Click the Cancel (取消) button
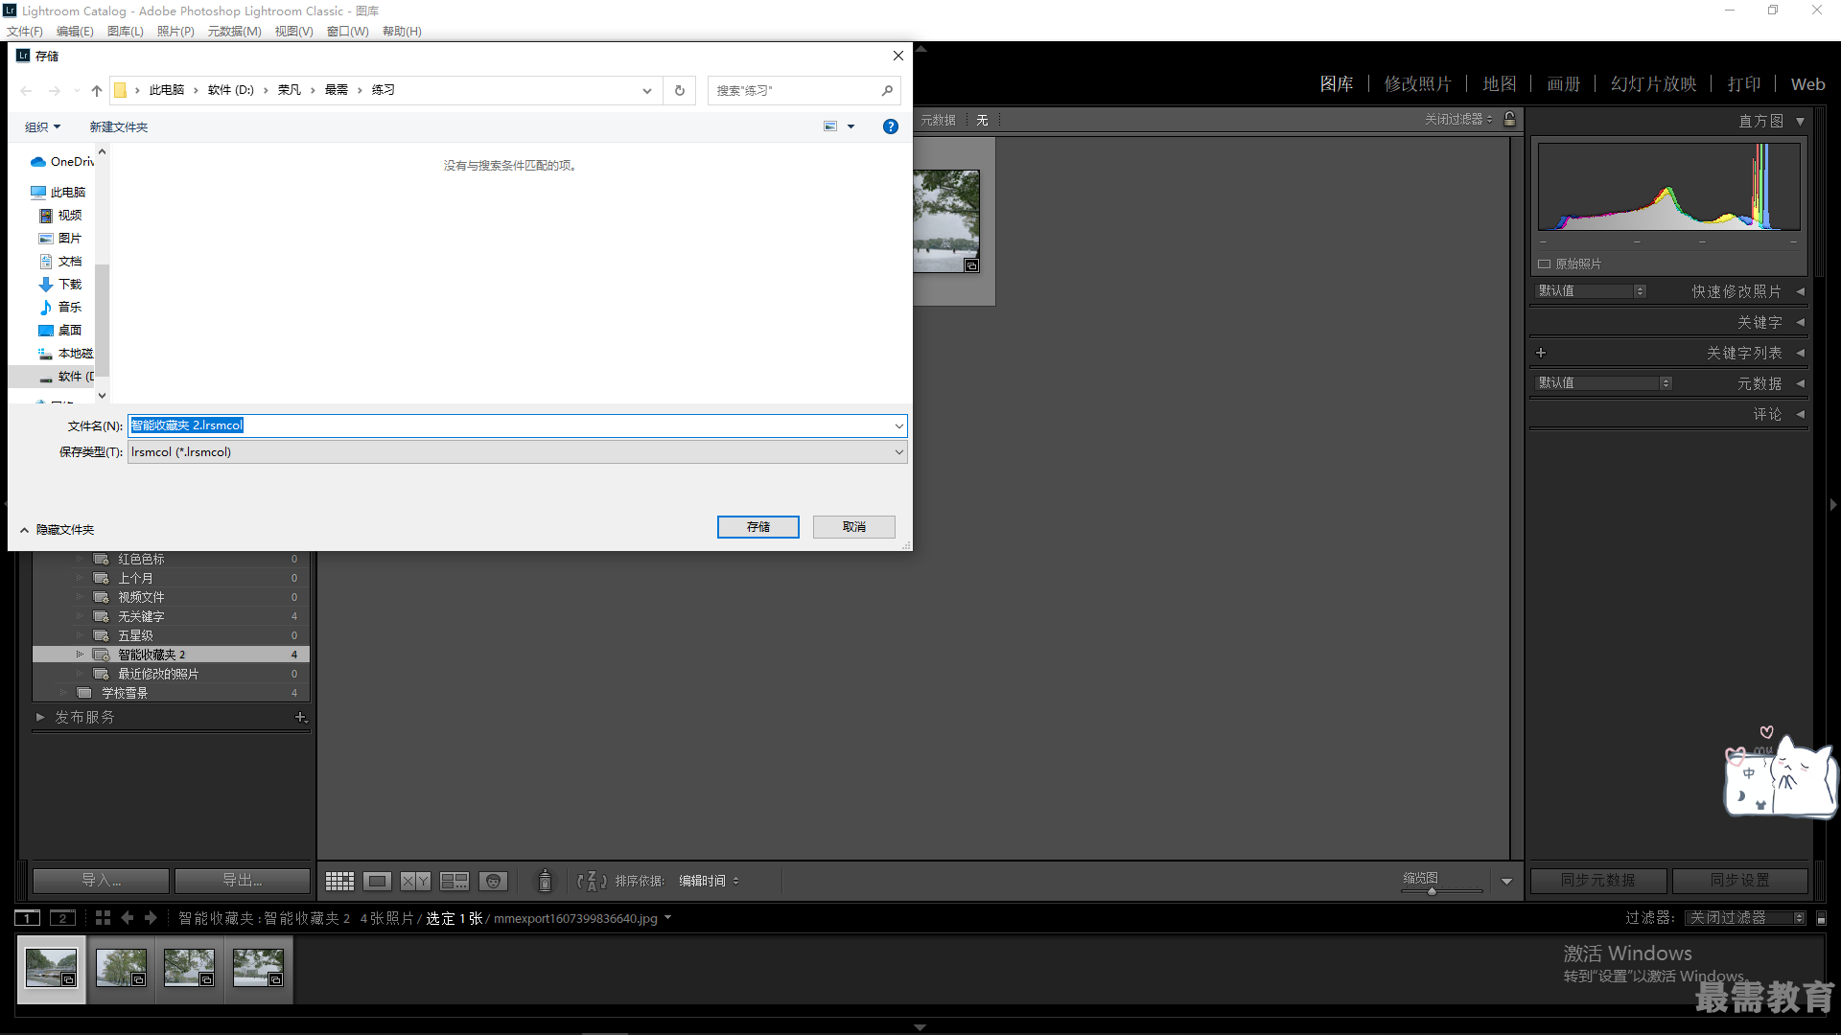Screen dimensions: 1841x1035 pos(853,527)
